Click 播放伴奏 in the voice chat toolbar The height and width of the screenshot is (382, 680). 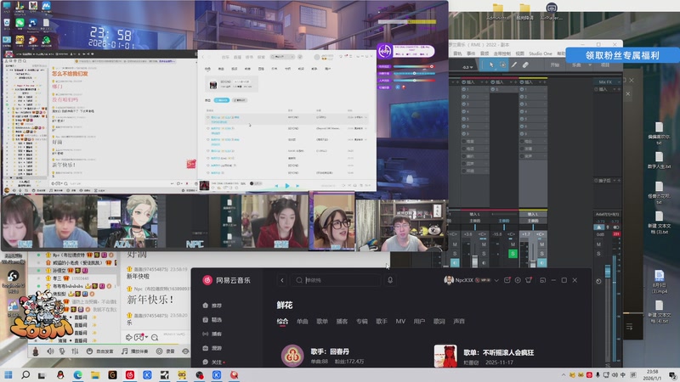click(x=135, y=351)
